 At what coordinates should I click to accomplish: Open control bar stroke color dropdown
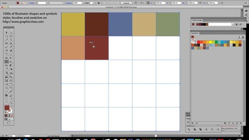tap(26, 3)
